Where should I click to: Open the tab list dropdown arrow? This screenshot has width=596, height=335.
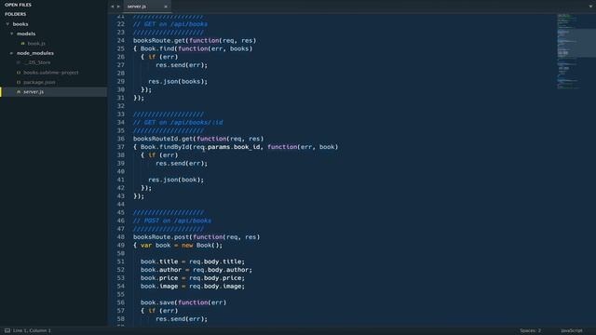pyautogui.click(x=590, y=7)
